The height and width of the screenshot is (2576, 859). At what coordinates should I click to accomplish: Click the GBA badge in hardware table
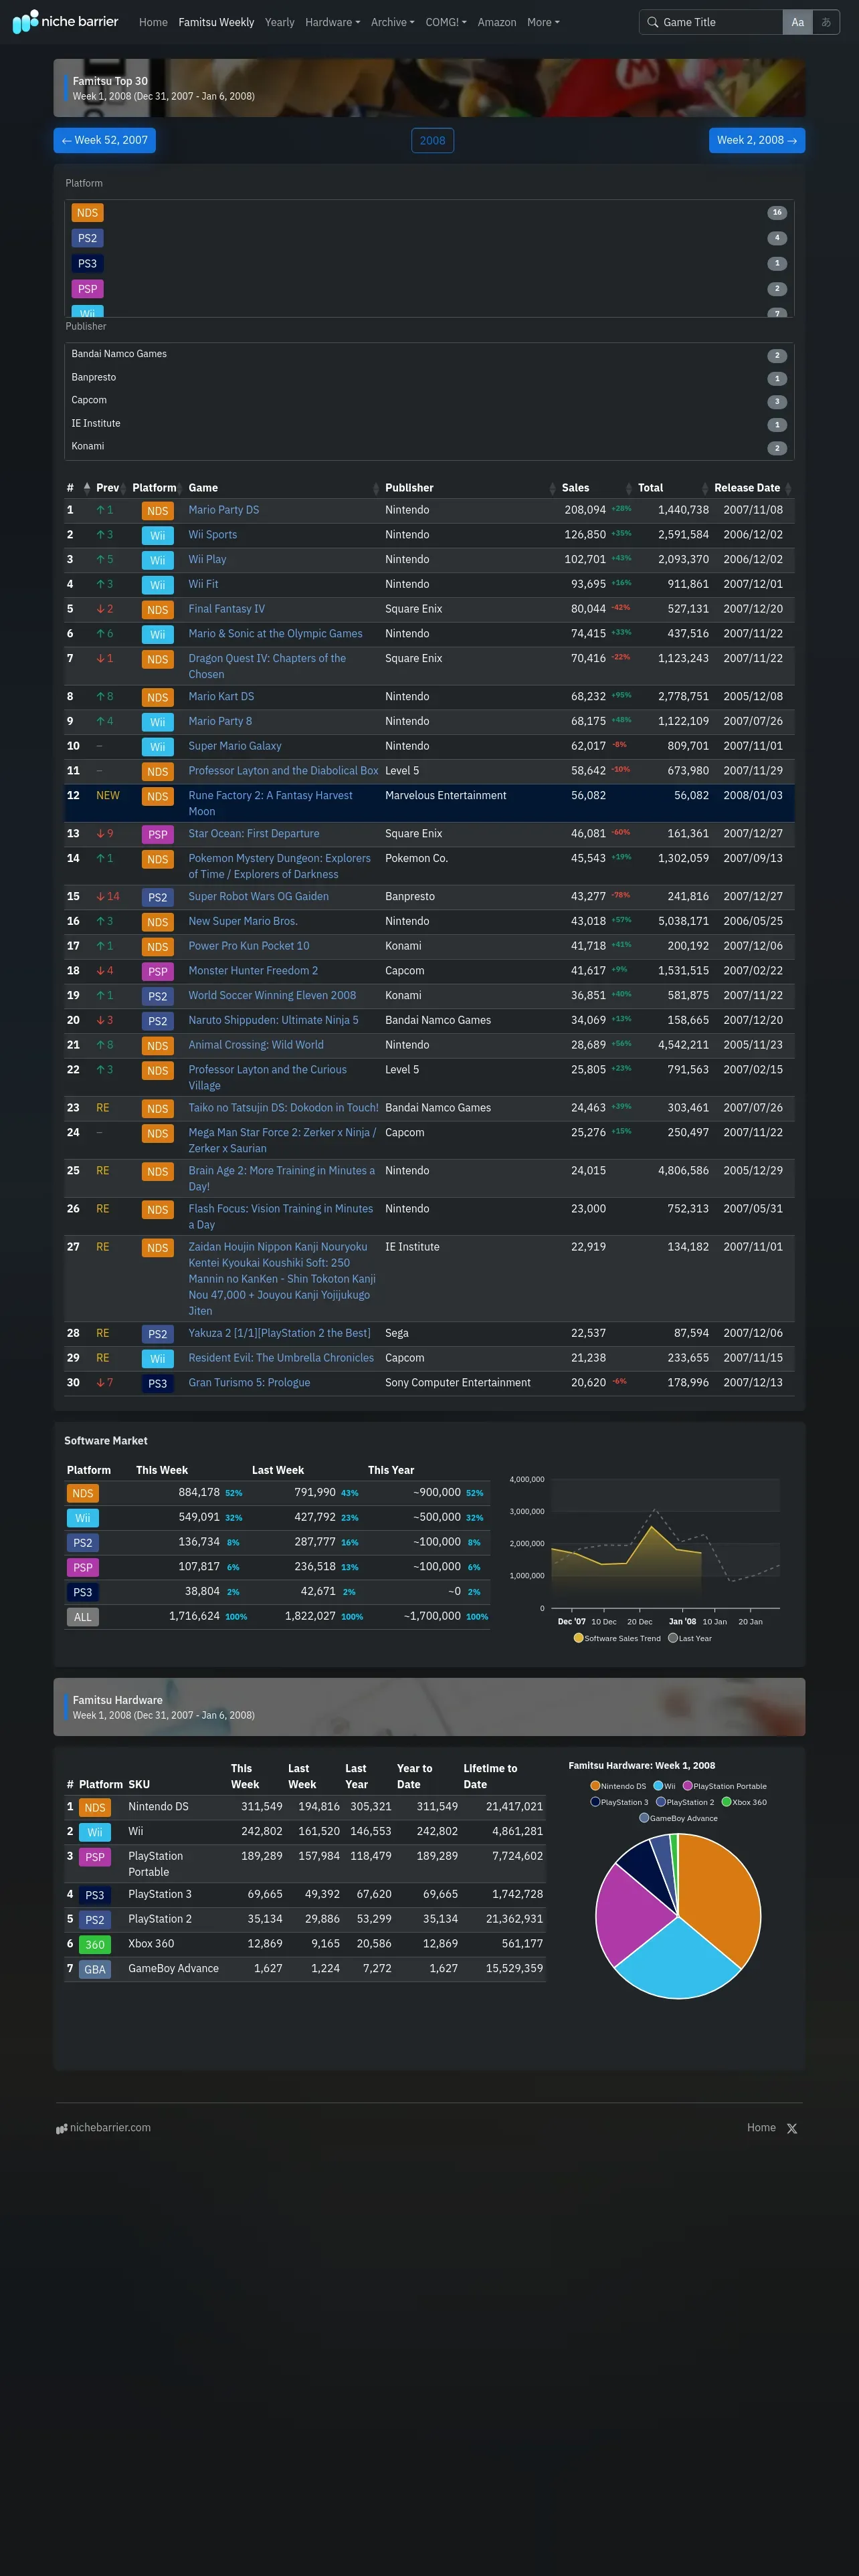[95, 1969]
